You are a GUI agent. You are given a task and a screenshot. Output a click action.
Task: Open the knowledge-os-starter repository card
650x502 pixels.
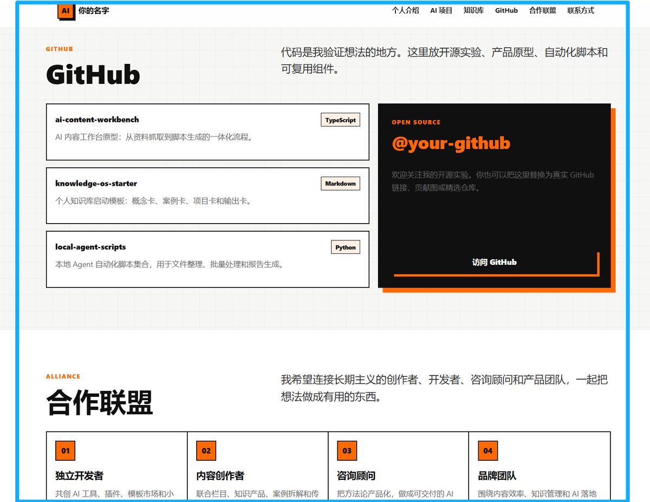[x=207, y=195]
